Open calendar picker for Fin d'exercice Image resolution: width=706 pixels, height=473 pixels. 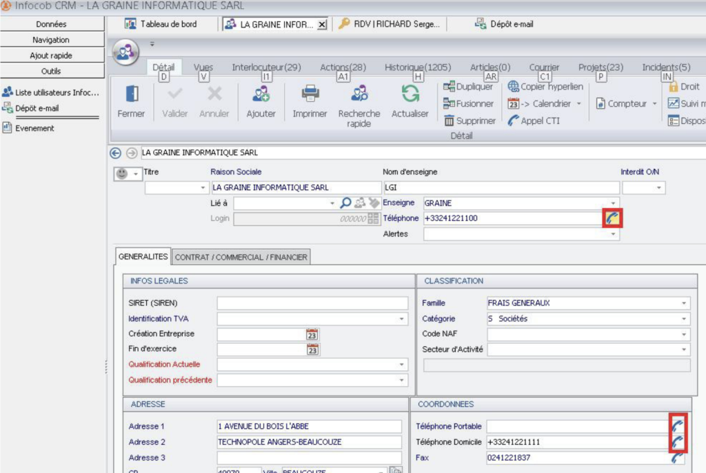[312, 349]
